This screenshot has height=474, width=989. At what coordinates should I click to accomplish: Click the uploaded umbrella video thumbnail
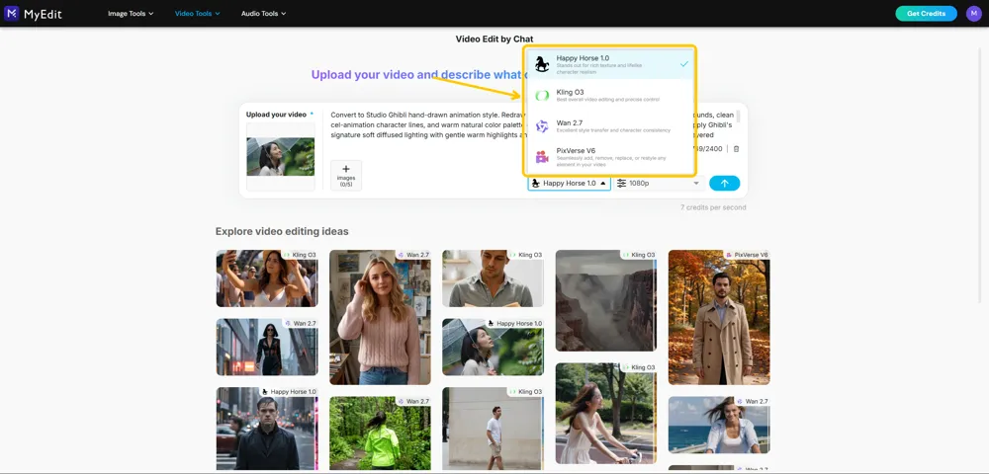pyautogui.click(x=280, y=157)
